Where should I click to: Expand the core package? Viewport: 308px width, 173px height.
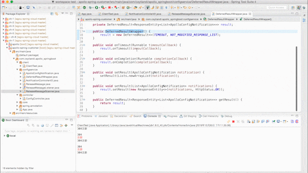coord(17,102)
